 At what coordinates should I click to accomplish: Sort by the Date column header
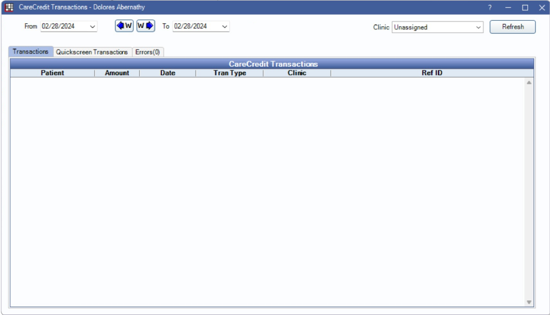click(167, 73)
